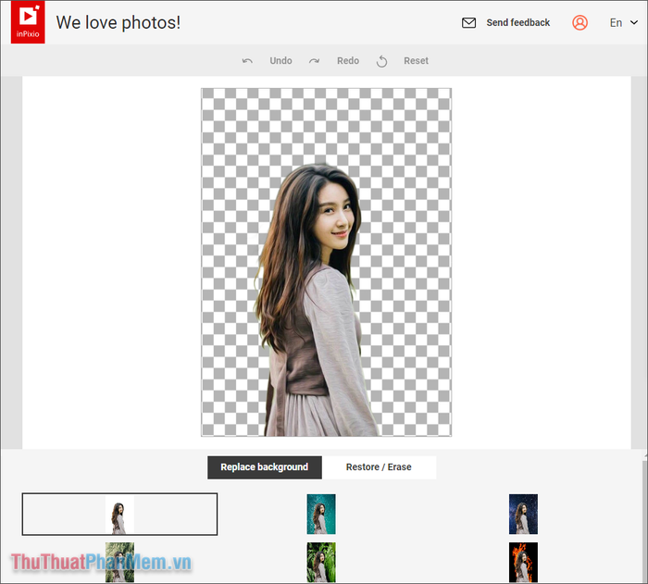The width and height of the screenshot is (648, 584).
Task: Click the cutout photo on the canvas
Action: click(326, 262)
